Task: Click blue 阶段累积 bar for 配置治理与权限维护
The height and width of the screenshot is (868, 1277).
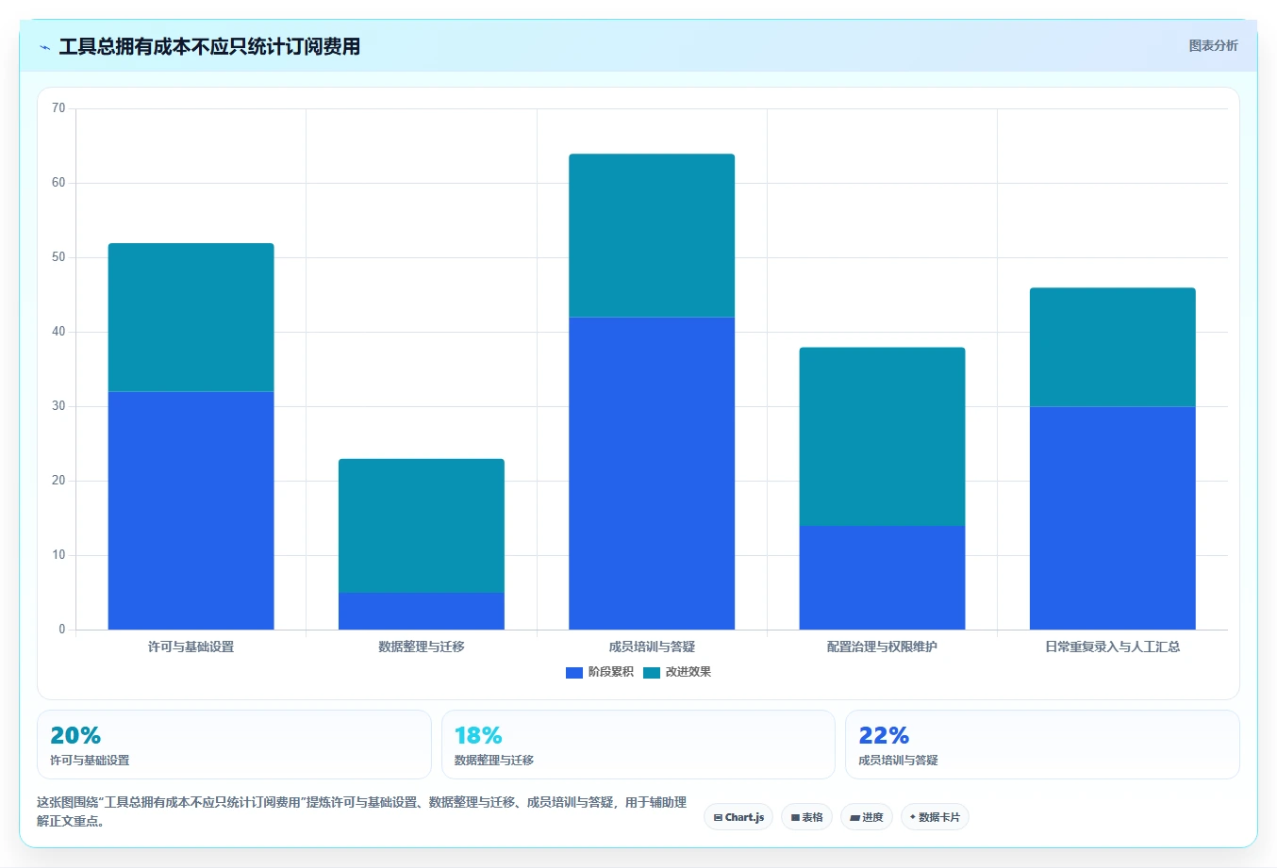Action: click(x=882, y=578)
